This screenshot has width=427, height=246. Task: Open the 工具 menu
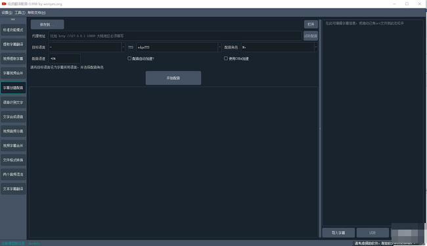(20, 12)
